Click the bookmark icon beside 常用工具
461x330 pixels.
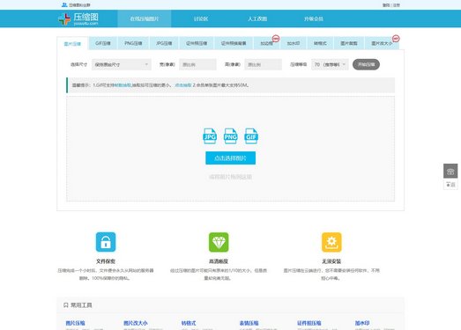(66, 305)
